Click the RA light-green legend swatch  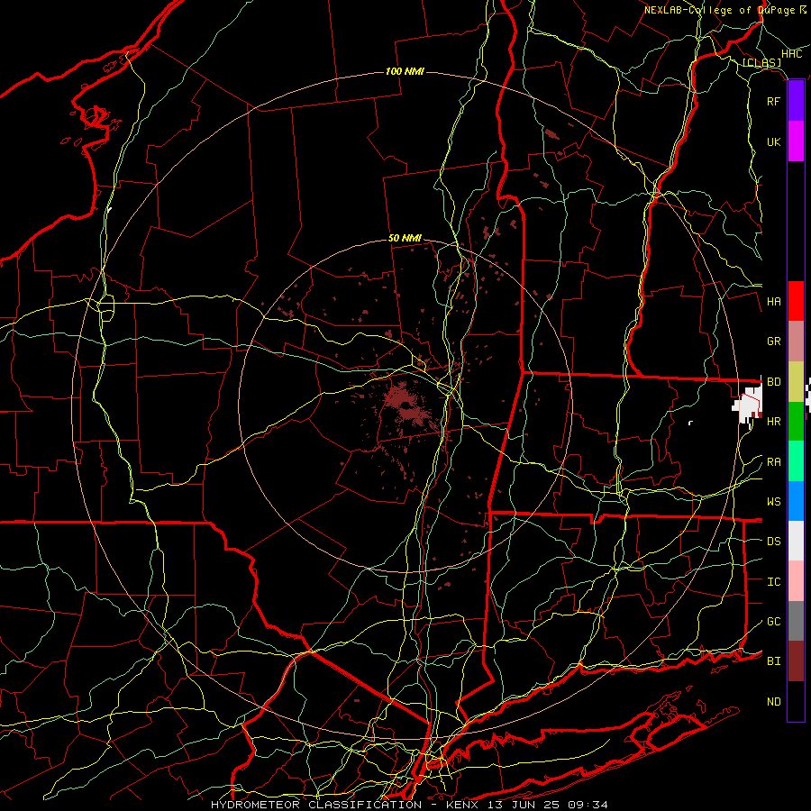point(796,461)
